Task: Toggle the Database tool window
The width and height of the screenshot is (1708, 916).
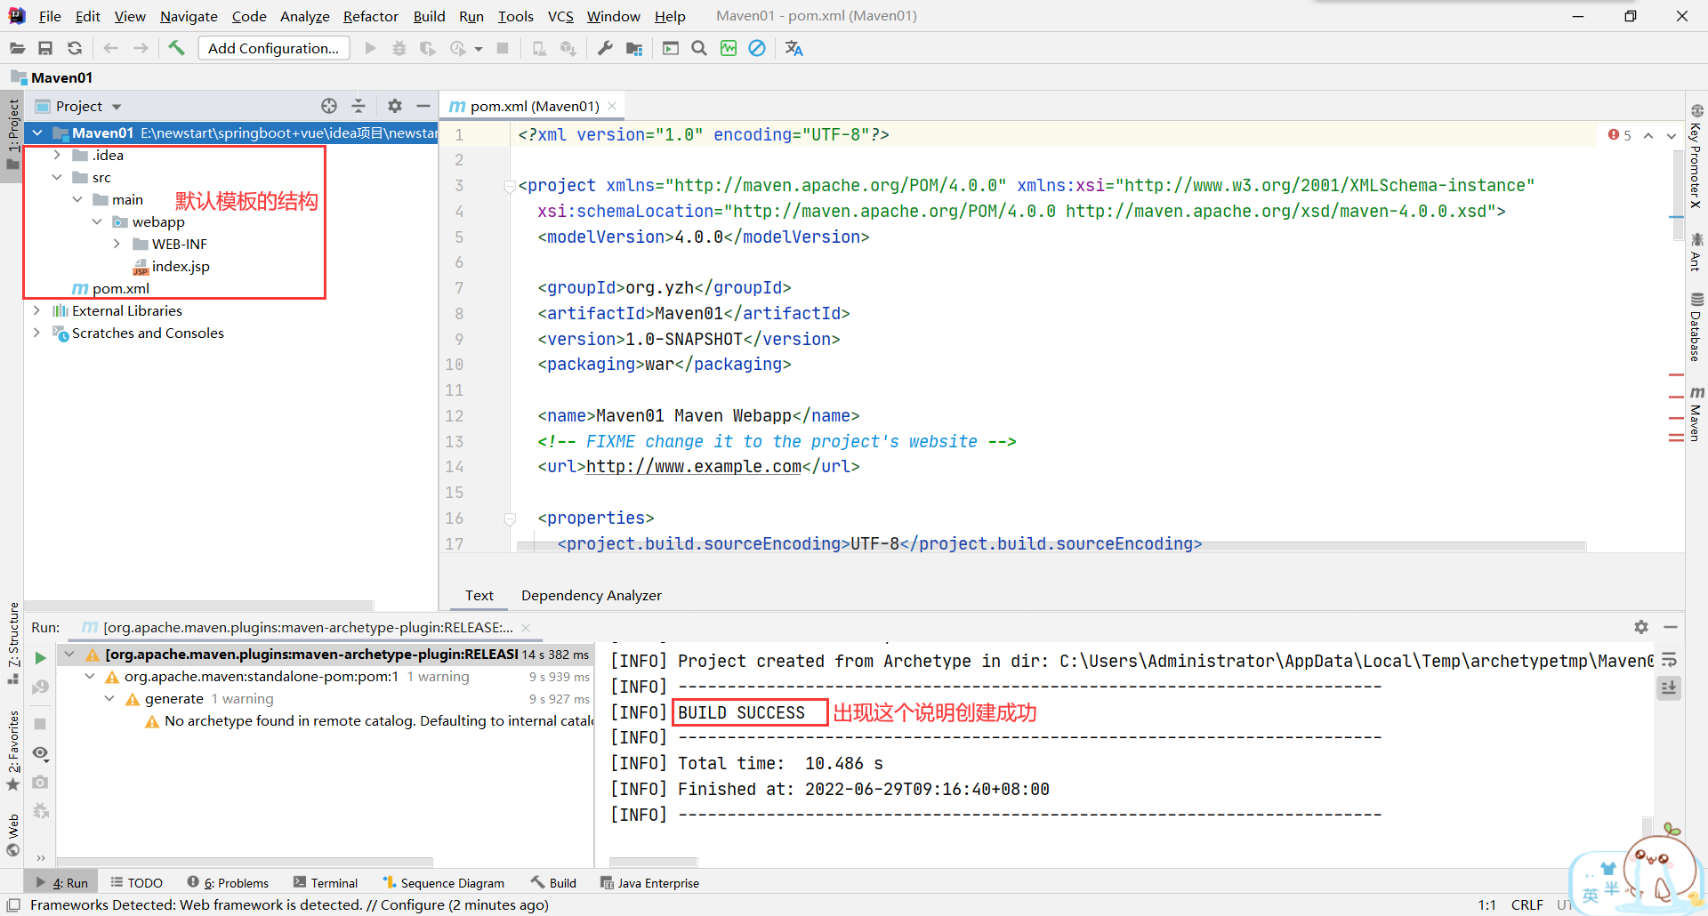Action: click(1696, 327)
